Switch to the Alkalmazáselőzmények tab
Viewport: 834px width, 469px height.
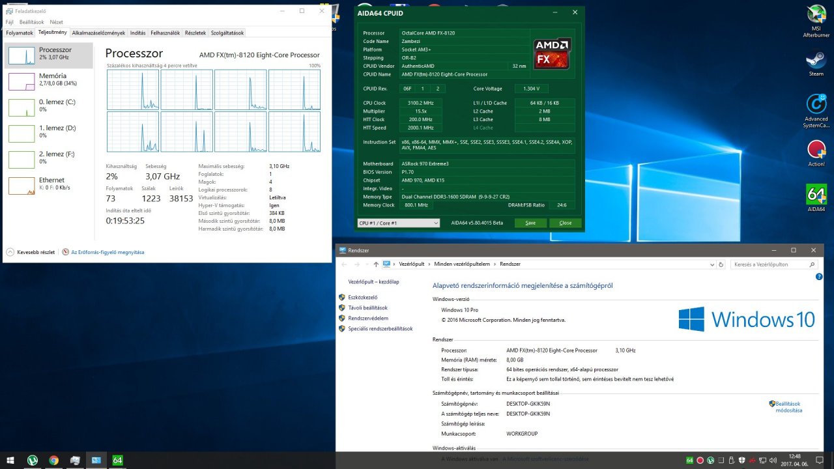tap(98, 33)
